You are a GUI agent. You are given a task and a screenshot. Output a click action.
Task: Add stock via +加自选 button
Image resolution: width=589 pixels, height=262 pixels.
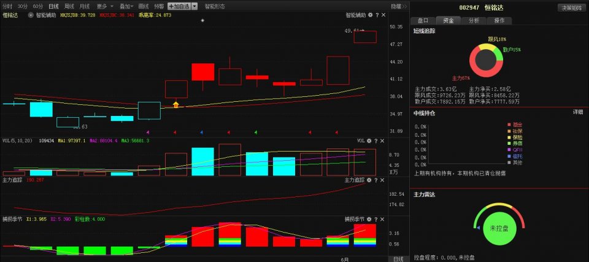pyautogui.click(x=180, y=6)
